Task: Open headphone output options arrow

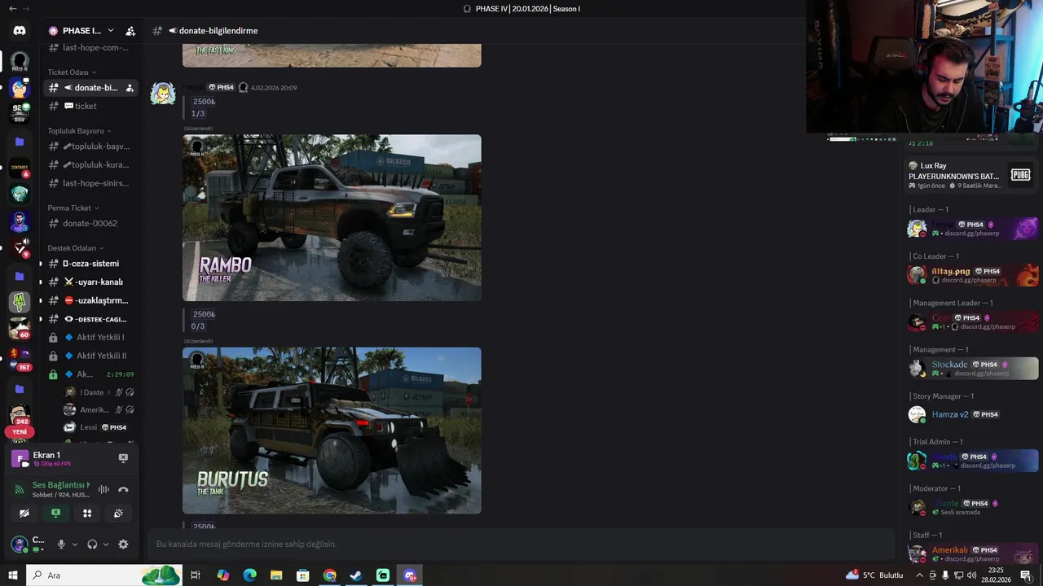Action: pyautogui.click(x=106, y=544)
